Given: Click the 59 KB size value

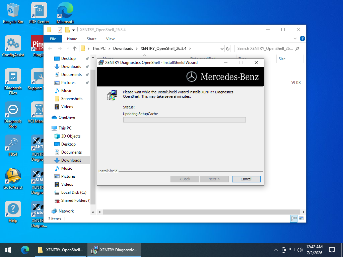Looking at the screenshot, I should click(x=296, y=83).
